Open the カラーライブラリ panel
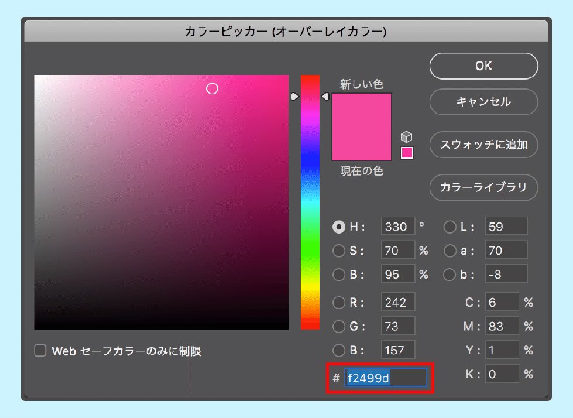 click(483, 187)
